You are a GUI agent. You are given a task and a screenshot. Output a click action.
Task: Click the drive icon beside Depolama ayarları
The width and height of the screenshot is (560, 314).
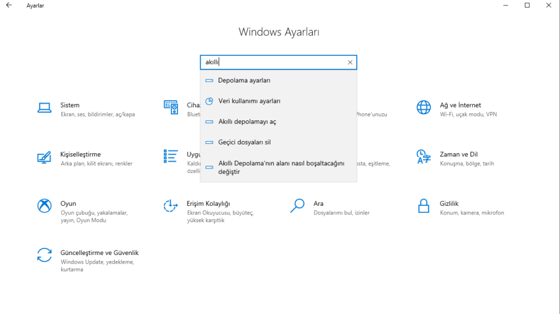click(x=209, y=81)
